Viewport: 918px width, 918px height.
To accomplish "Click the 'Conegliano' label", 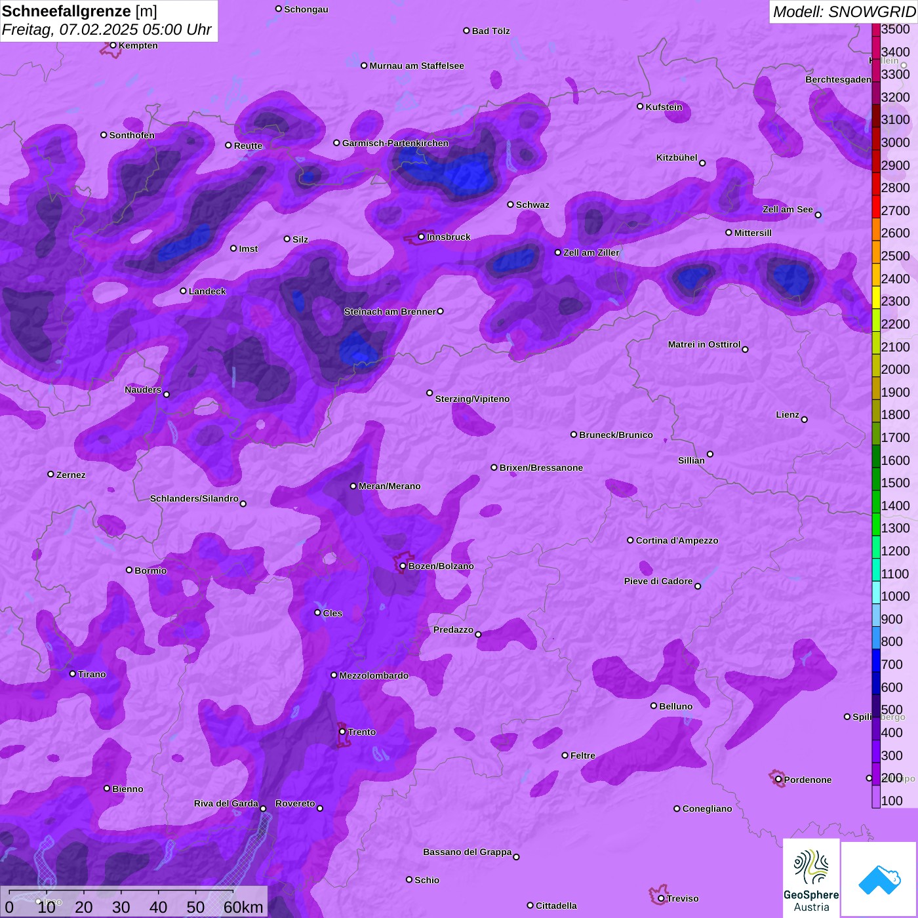I will point(707,808).
